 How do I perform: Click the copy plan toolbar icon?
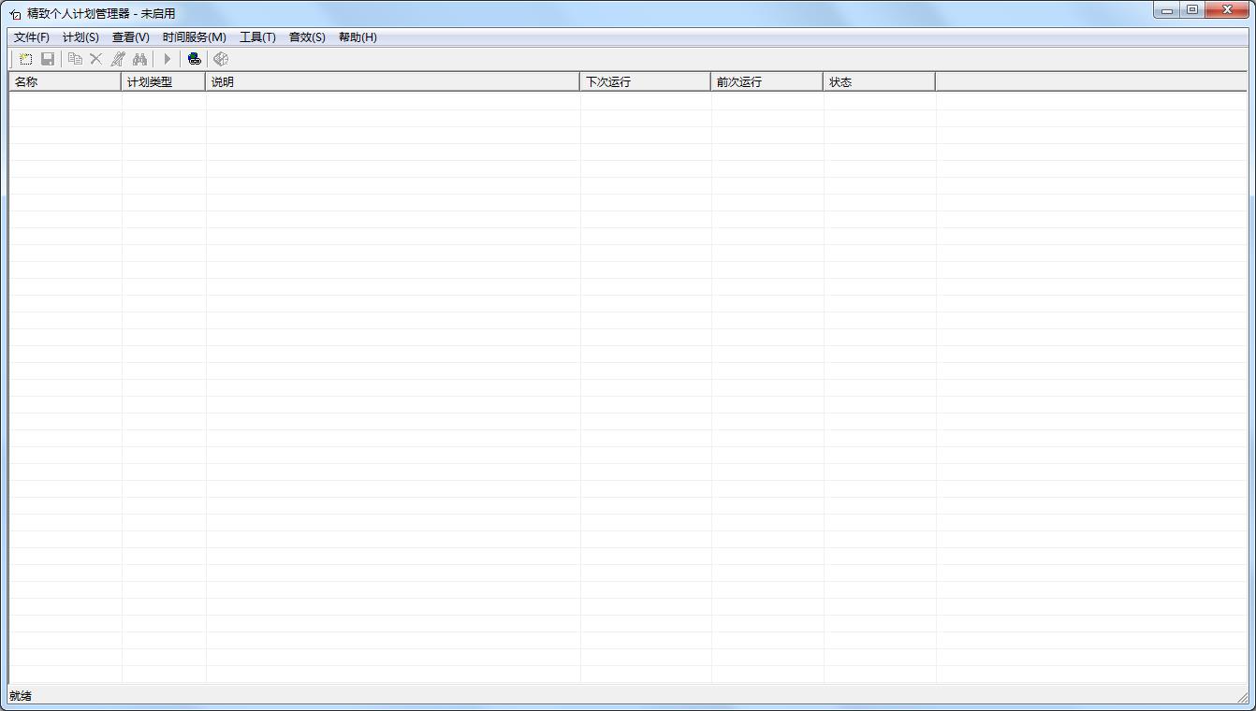(x=75, y=59)
